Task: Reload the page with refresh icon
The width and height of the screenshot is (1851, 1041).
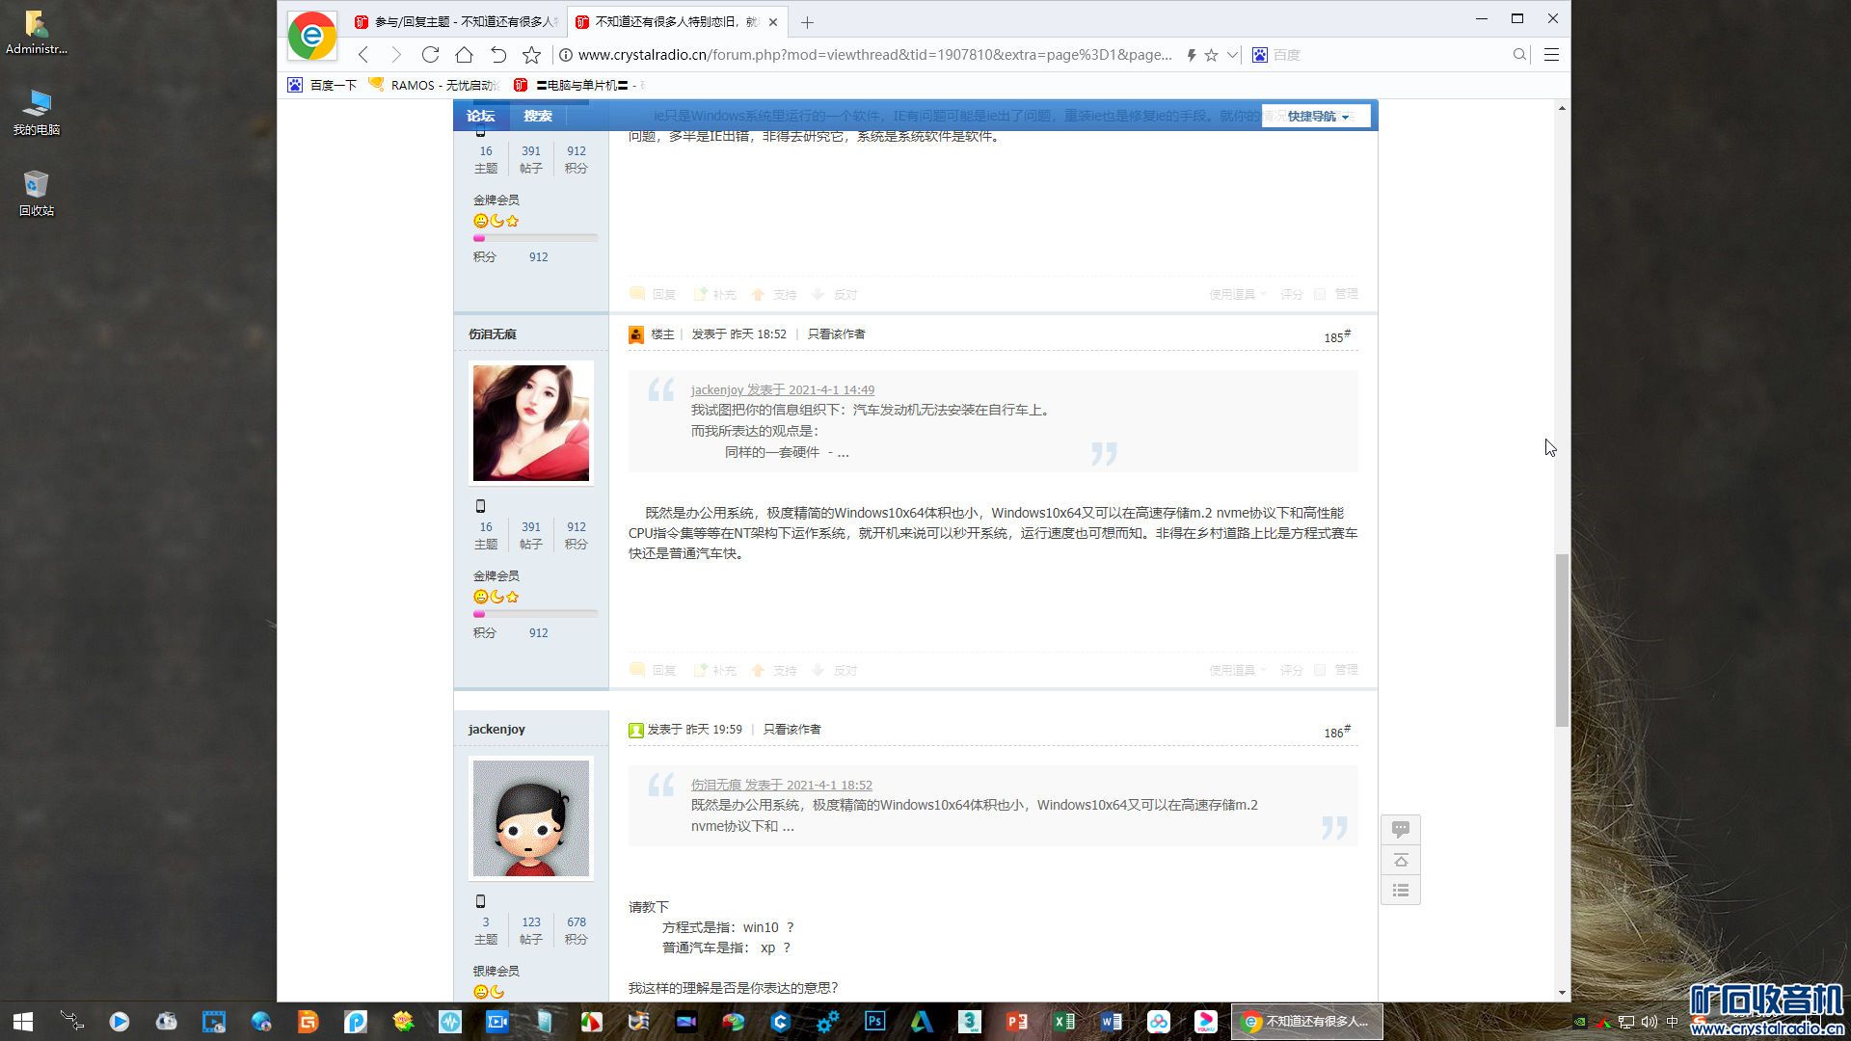Action: tap(430, 55)
